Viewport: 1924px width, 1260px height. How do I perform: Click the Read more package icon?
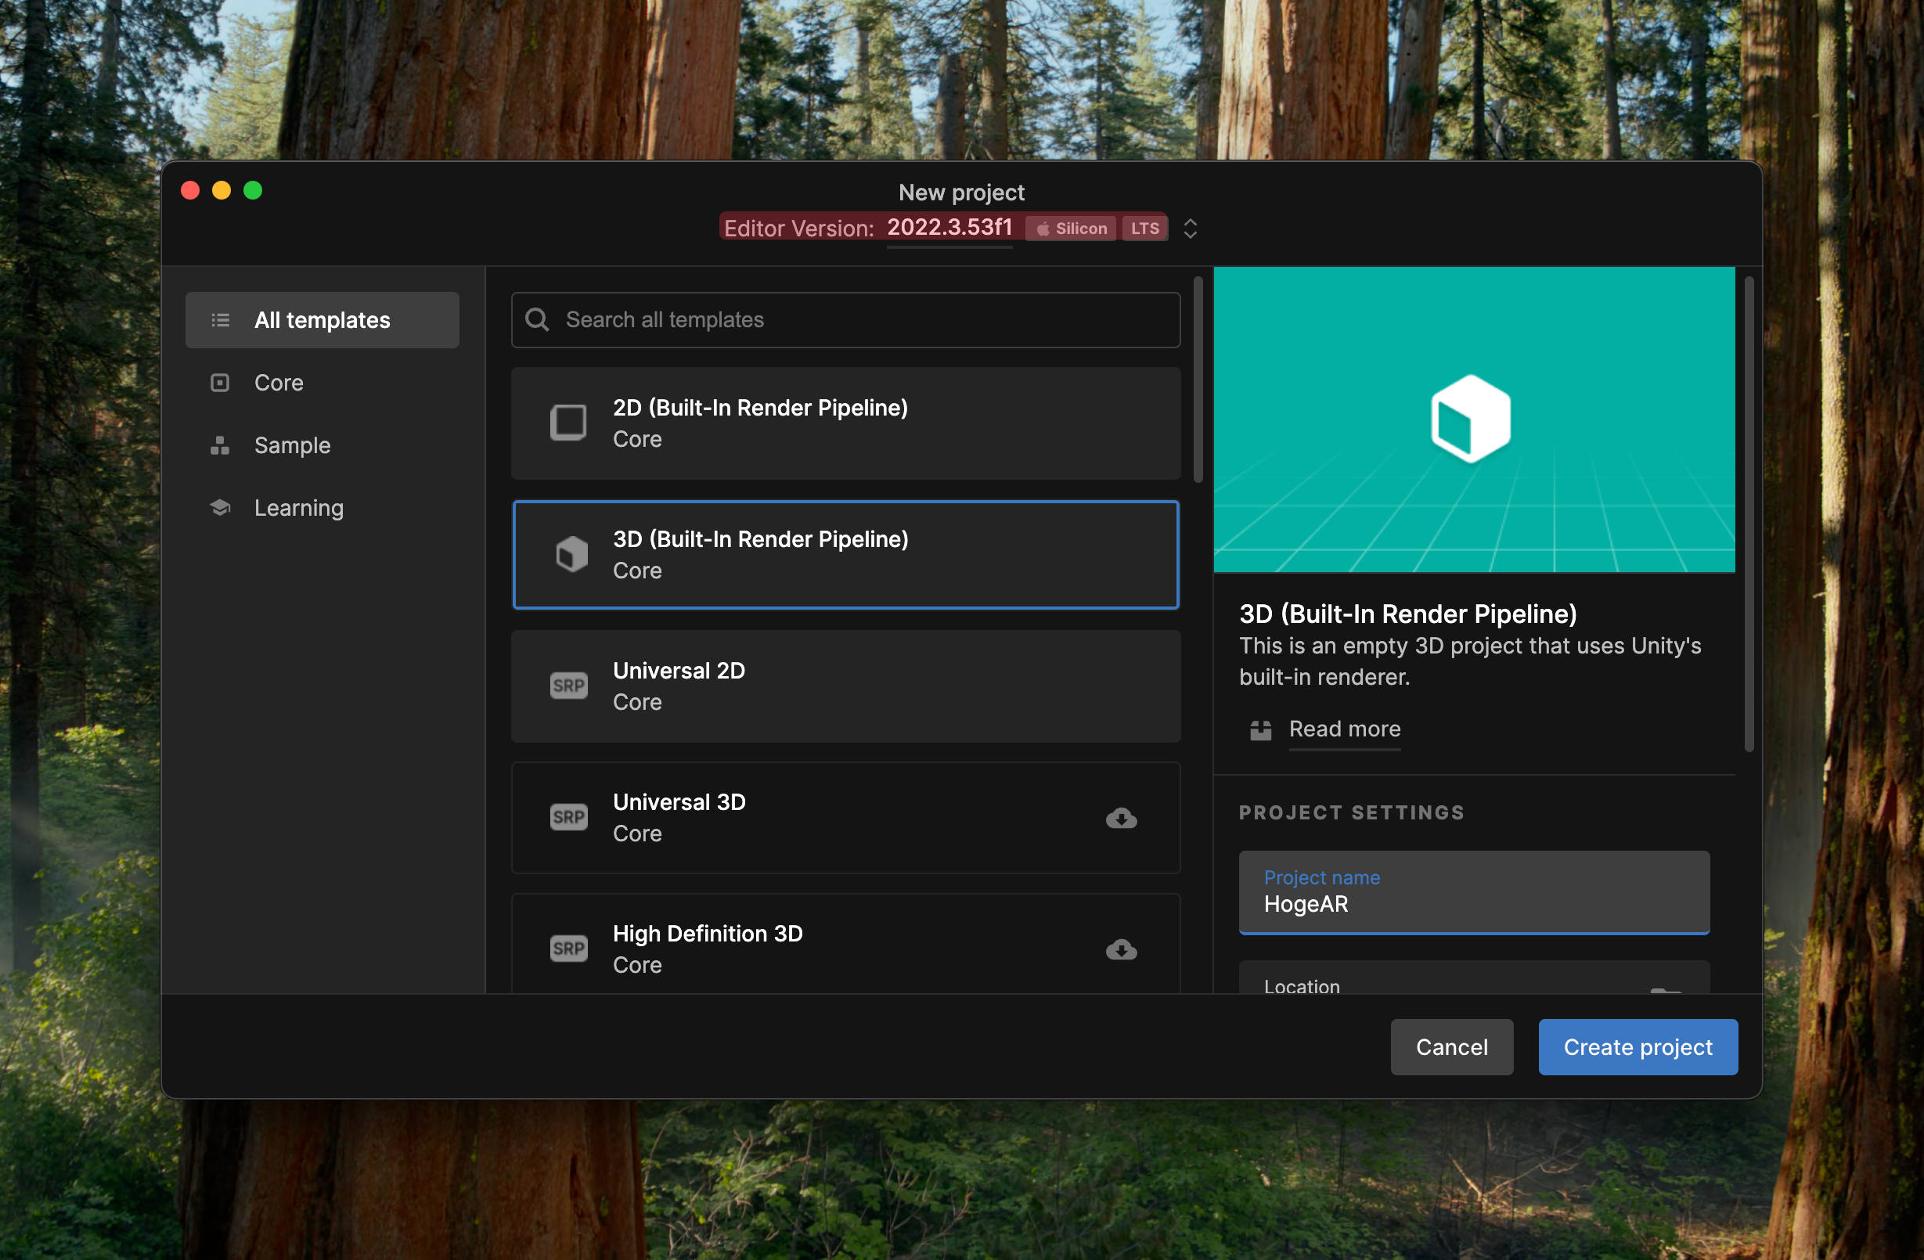[x=1260, y=730]
